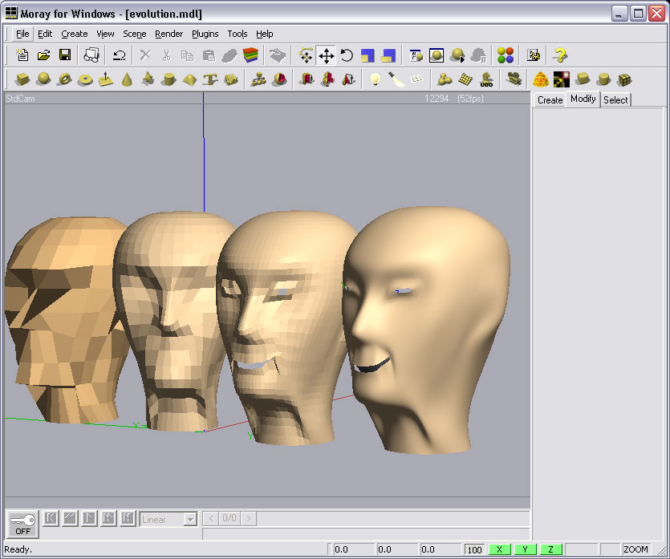Toggle the green X axis lock
The width and height of the screenshot is (670, 559).
(x=499, y=549)
